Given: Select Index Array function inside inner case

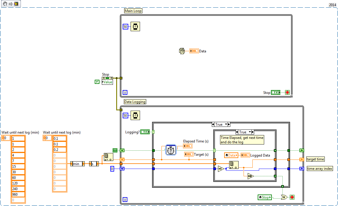Looking at the screenshot, I should tap(234, 165).
